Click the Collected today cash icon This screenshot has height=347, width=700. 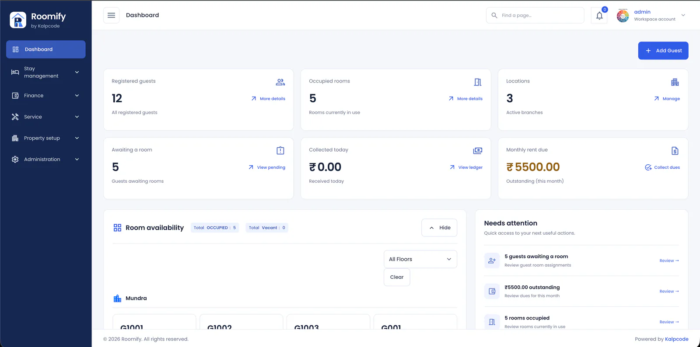[x=478, y=150]
